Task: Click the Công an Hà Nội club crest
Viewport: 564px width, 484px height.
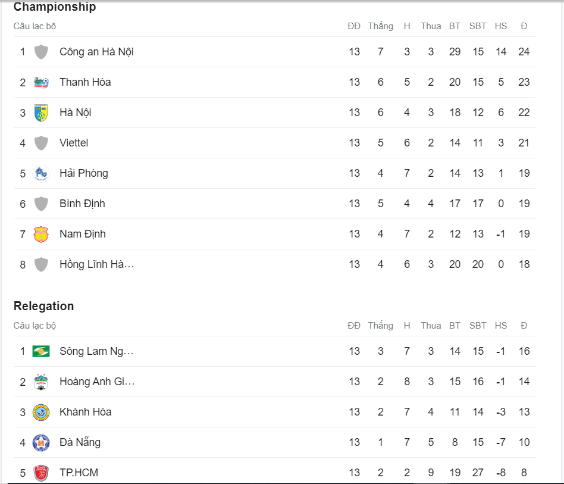Action: [x=41, y=52]
